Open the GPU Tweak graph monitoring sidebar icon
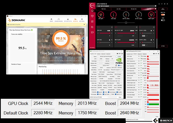 pyautogui.click(x=92, y=27)
